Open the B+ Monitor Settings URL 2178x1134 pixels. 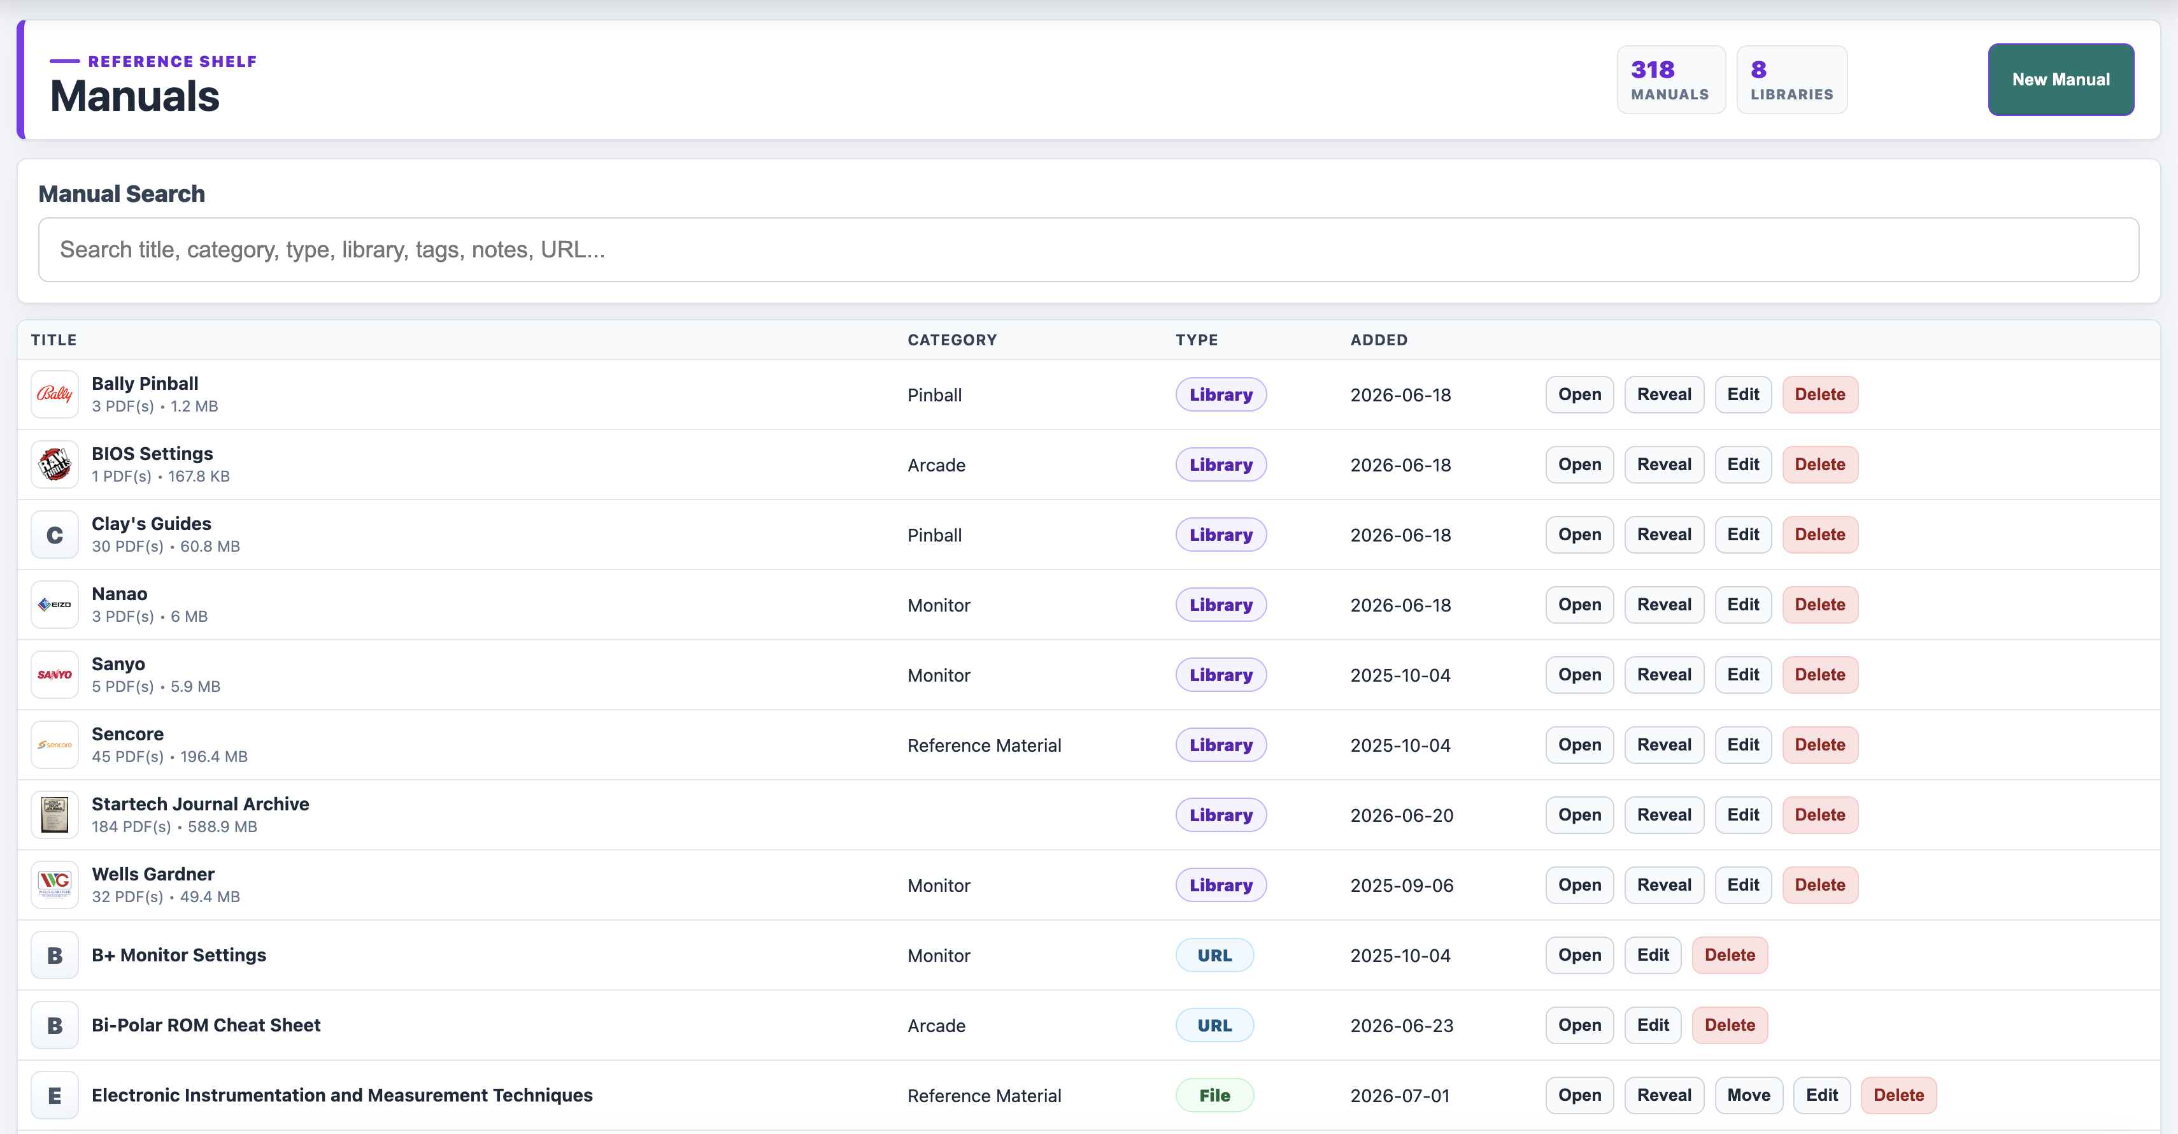click(1579, 956)
